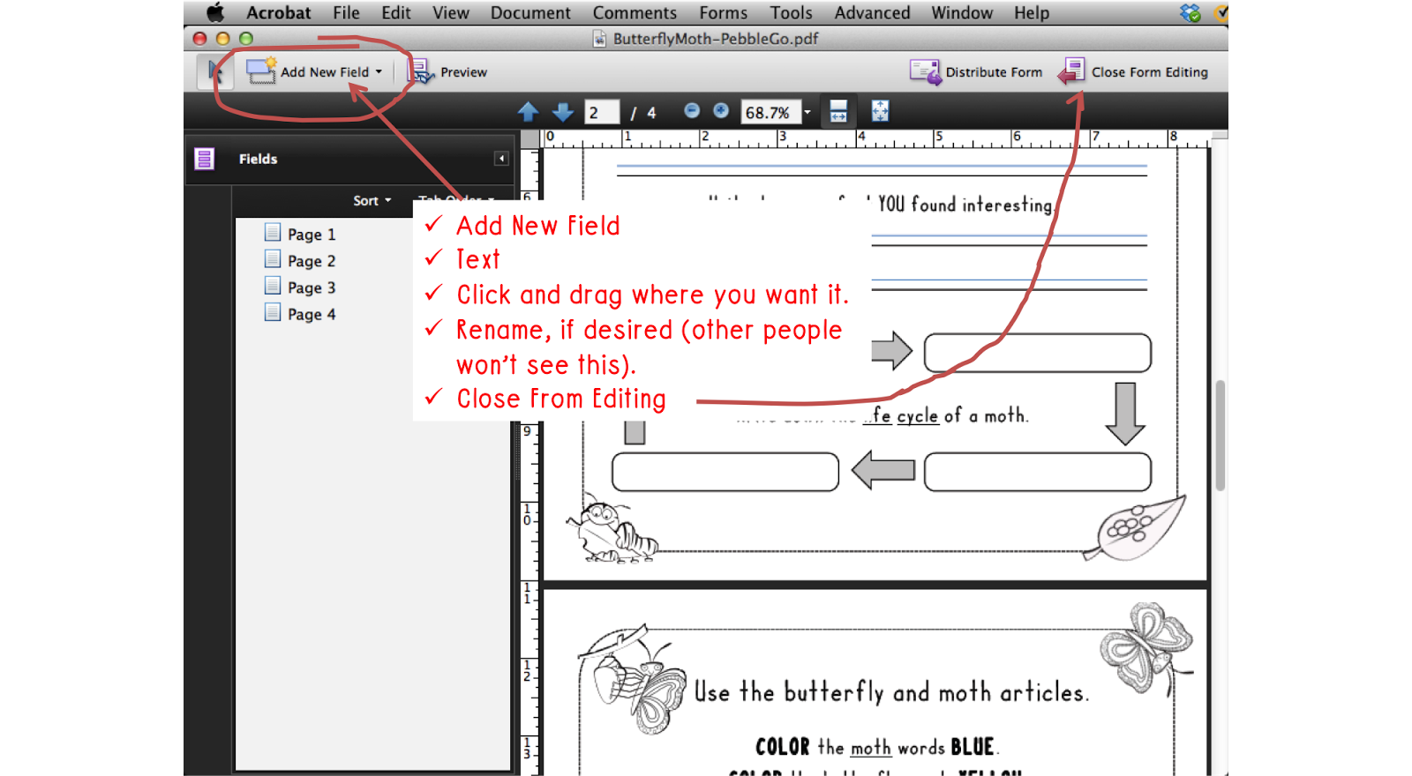The width and height of the screenshot is (1412, 776).
Task: Click the PDF document icon in title bar
Action: point(599,39)
